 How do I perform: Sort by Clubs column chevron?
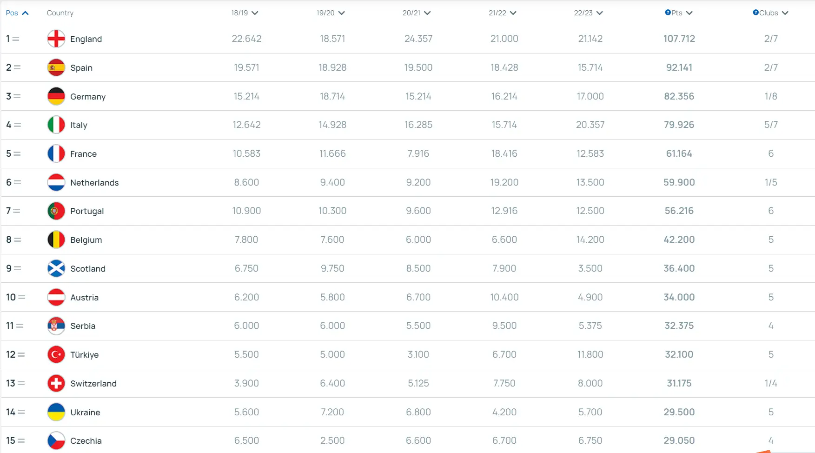point(785,13)
